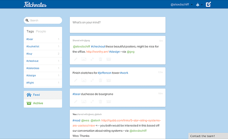Open the @alexdschiff mention in posters note
The width and height of the screenshot is (228, 139).
81,47
